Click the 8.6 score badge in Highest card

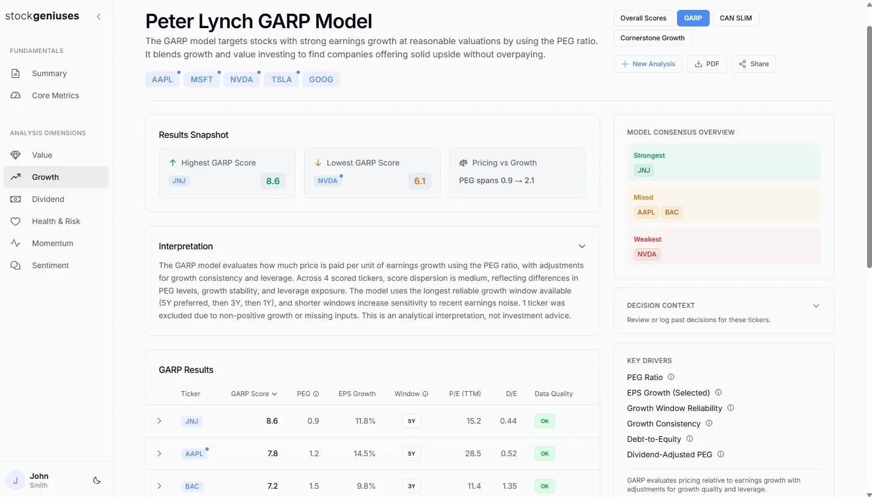(273, 181)
